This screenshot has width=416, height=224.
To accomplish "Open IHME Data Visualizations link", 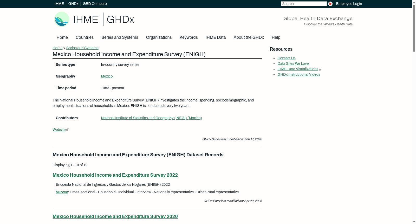I will pyautogui.click(x=298, y=69).
